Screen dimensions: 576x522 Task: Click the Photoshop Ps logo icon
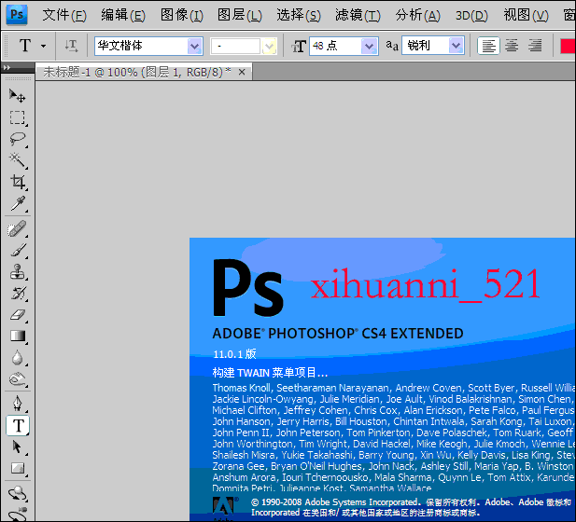(17, 15)
